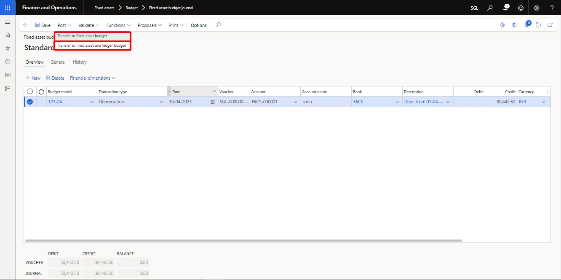Click the empty Debit cell in row

469,102
